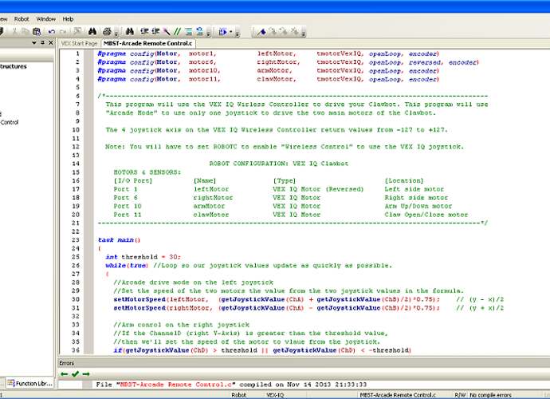Image resolution: width=550 pixels, height=399 pixels.
Task: Click the armMotor pragma config line
Action: click(269, 70)
